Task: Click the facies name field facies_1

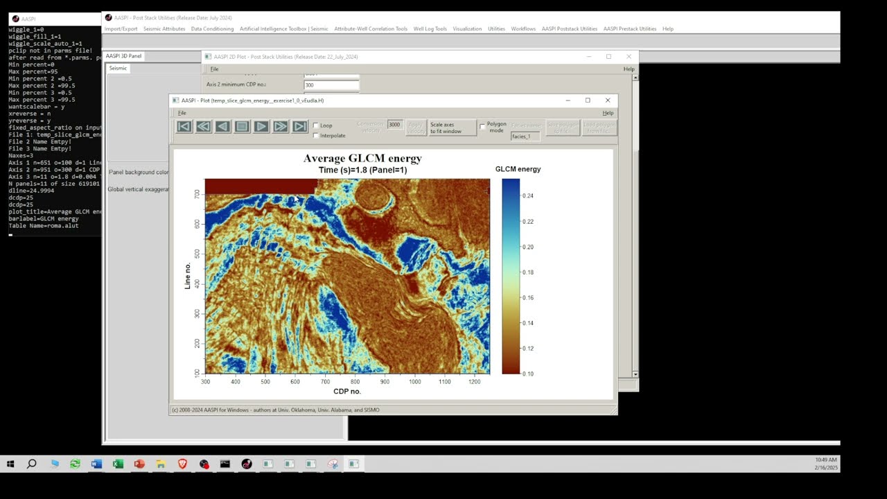Action: pos(525,137)
